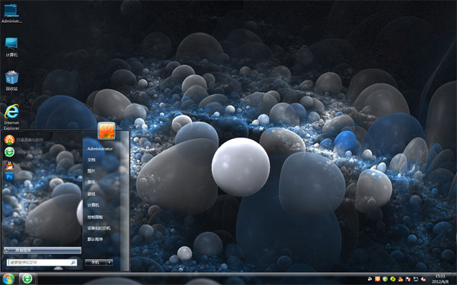Screen dimensions: 457x285
Task: Click the orange stacked tray icon
Action: pos(401,279)
